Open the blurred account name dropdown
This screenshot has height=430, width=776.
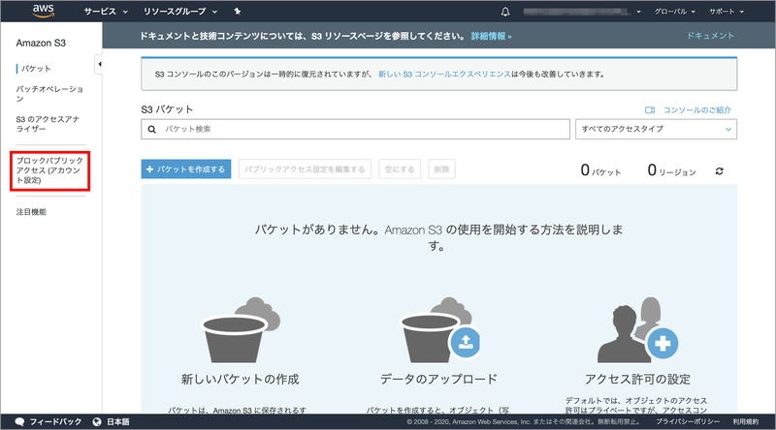pyautogui.click(x=582, y=12)
